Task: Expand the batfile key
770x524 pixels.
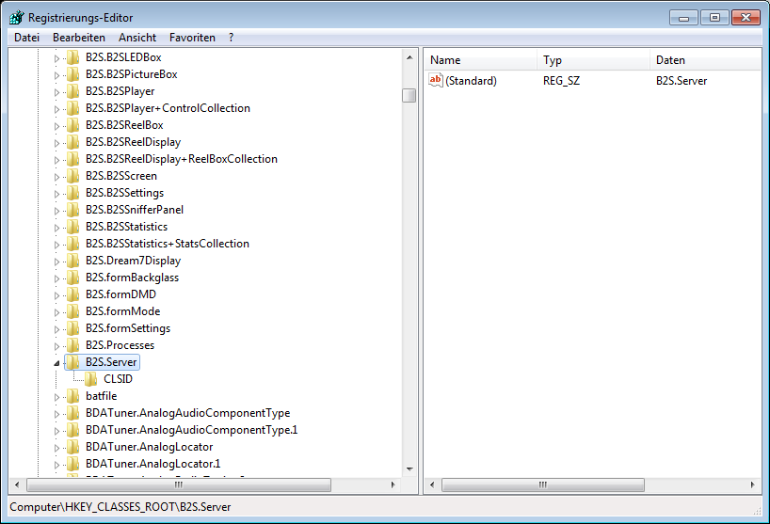Action: coord(56,397)
